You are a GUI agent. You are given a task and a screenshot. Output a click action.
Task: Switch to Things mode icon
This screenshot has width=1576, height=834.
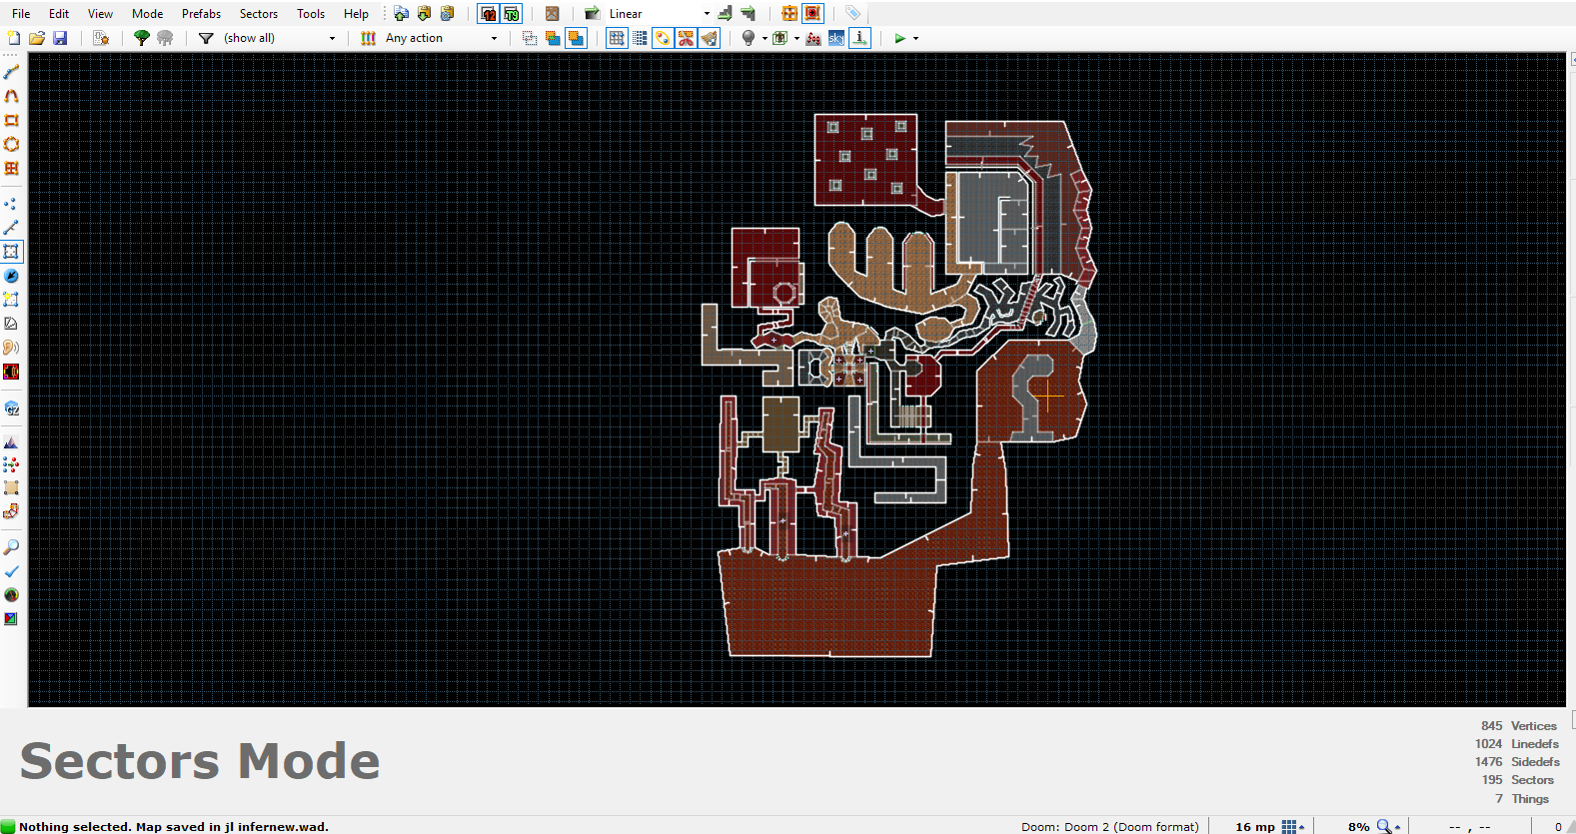[x=12, y=276]
